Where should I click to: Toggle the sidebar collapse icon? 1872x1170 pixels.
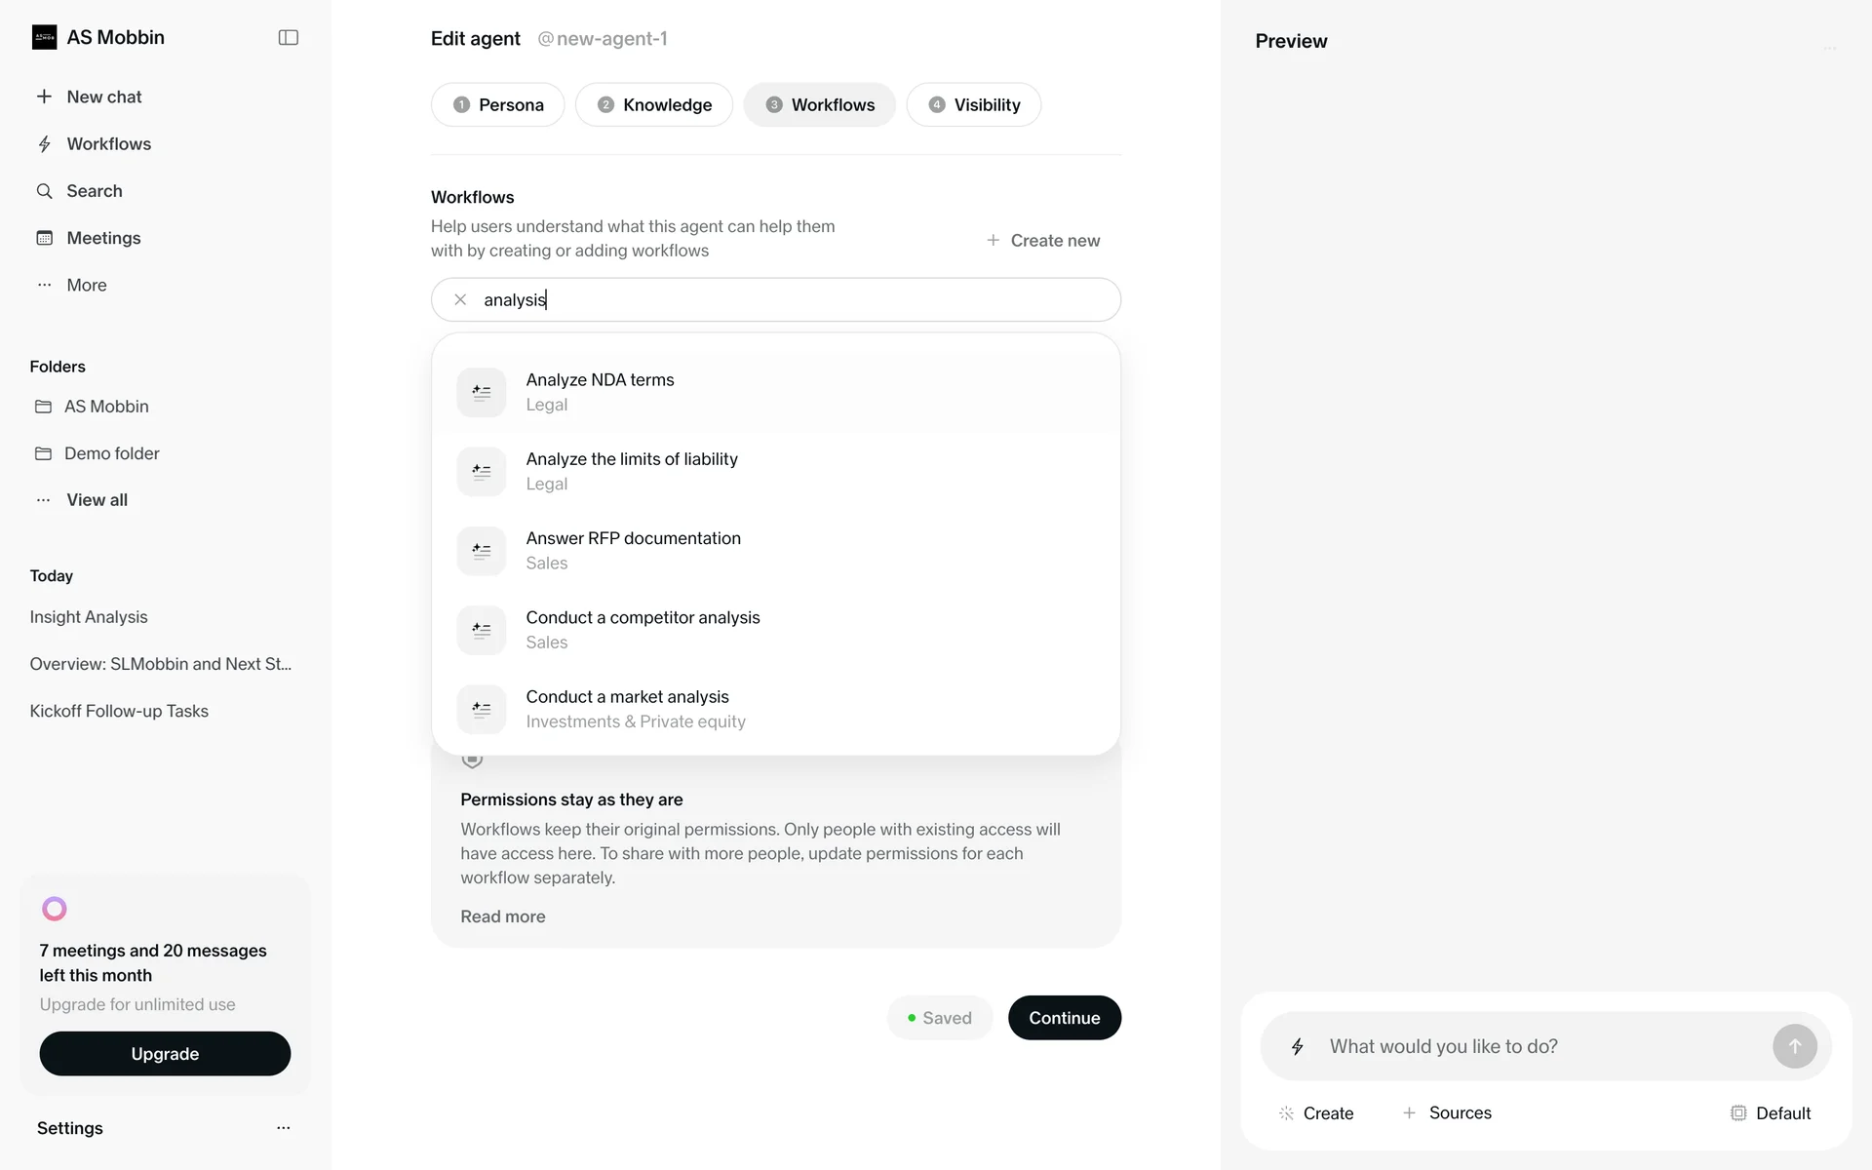[288, 37]
